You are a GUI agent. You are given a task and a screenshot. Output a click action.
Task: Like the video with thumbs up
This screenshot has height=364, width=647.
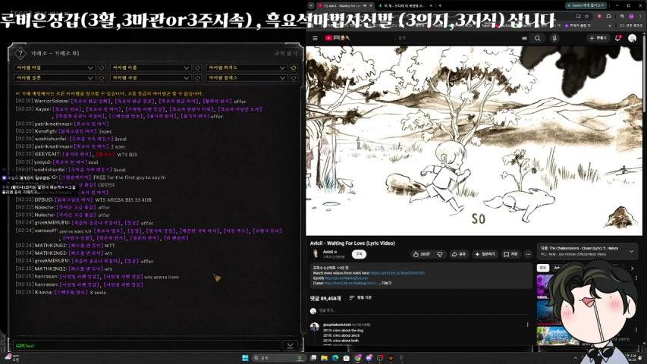tap(421, 254)
